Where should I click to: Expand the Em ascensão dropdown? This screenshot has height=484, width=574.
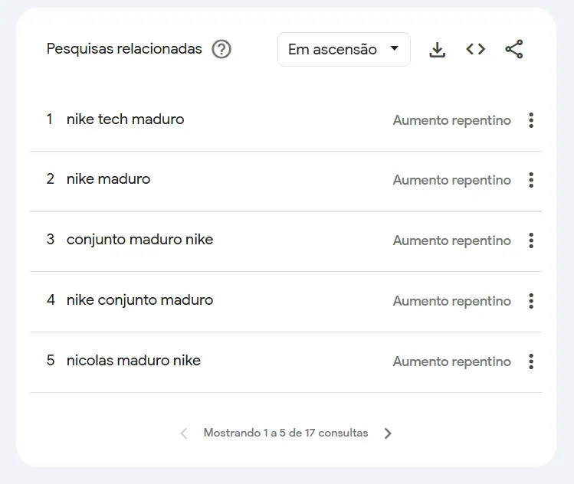[x=343, y=50]
